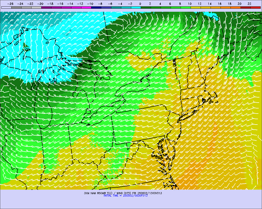Click the "-14" scale label
The image size is (262, 209).
70,4
